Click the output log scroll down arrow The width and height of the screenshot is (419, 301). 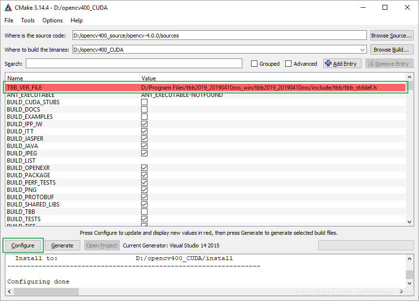[x=409, y=283]
